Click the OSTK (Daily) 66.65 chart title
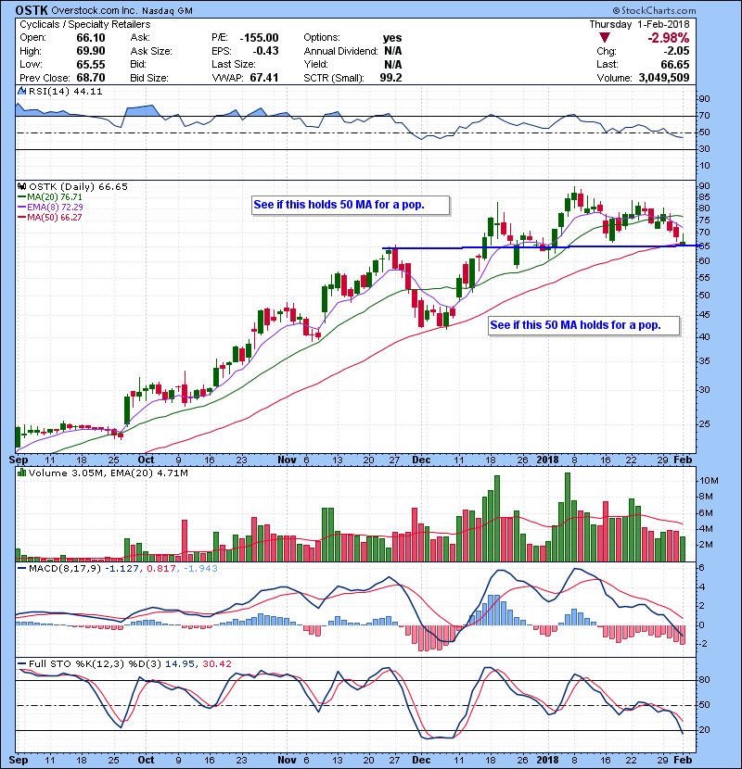742x769 pixels. tap(78, 187)
